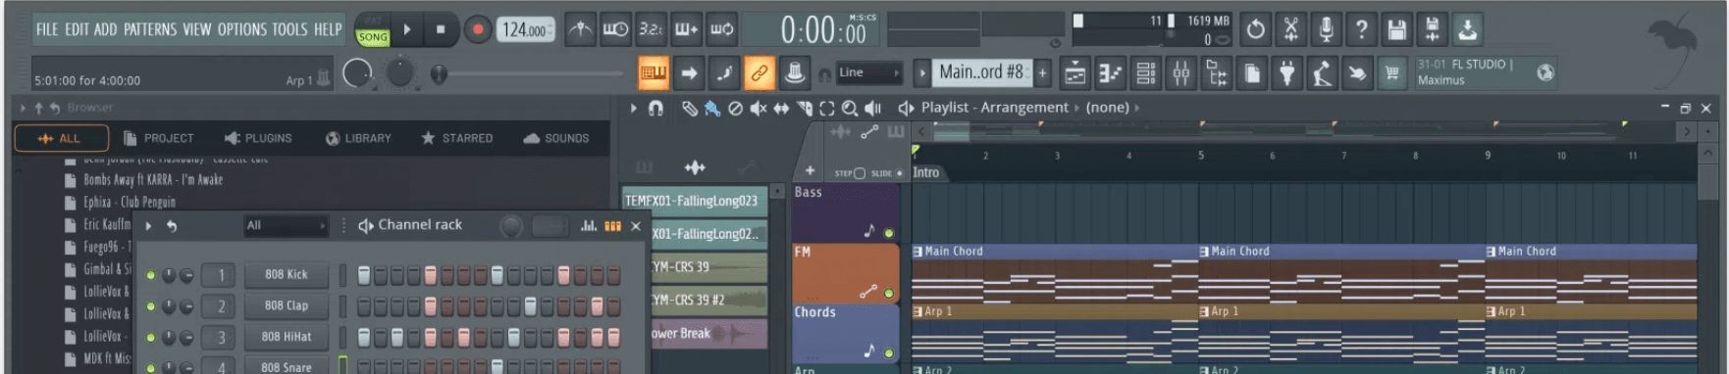
Task: Toggle link note to parameter chain icon
Action: pos(759,72)
